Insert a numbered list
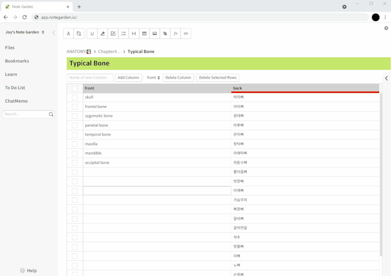 pyautogui.click(x=123, y=34)
